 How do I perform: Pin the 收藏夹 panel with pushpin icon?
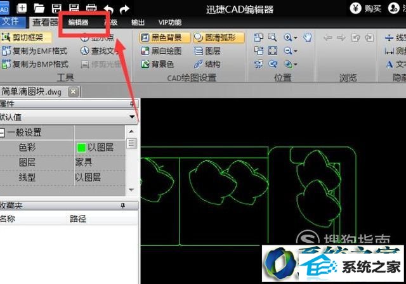click(x=122, y=205)
